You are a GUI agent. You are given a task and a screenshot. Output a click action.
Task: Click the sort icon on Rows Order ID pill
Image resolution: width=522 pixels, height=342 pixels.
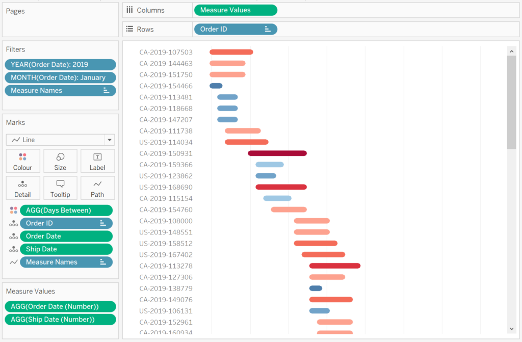point(268,29)
